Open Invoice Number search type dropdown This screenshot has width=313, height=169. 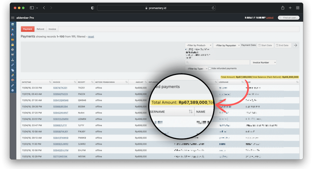click(264, 63)
